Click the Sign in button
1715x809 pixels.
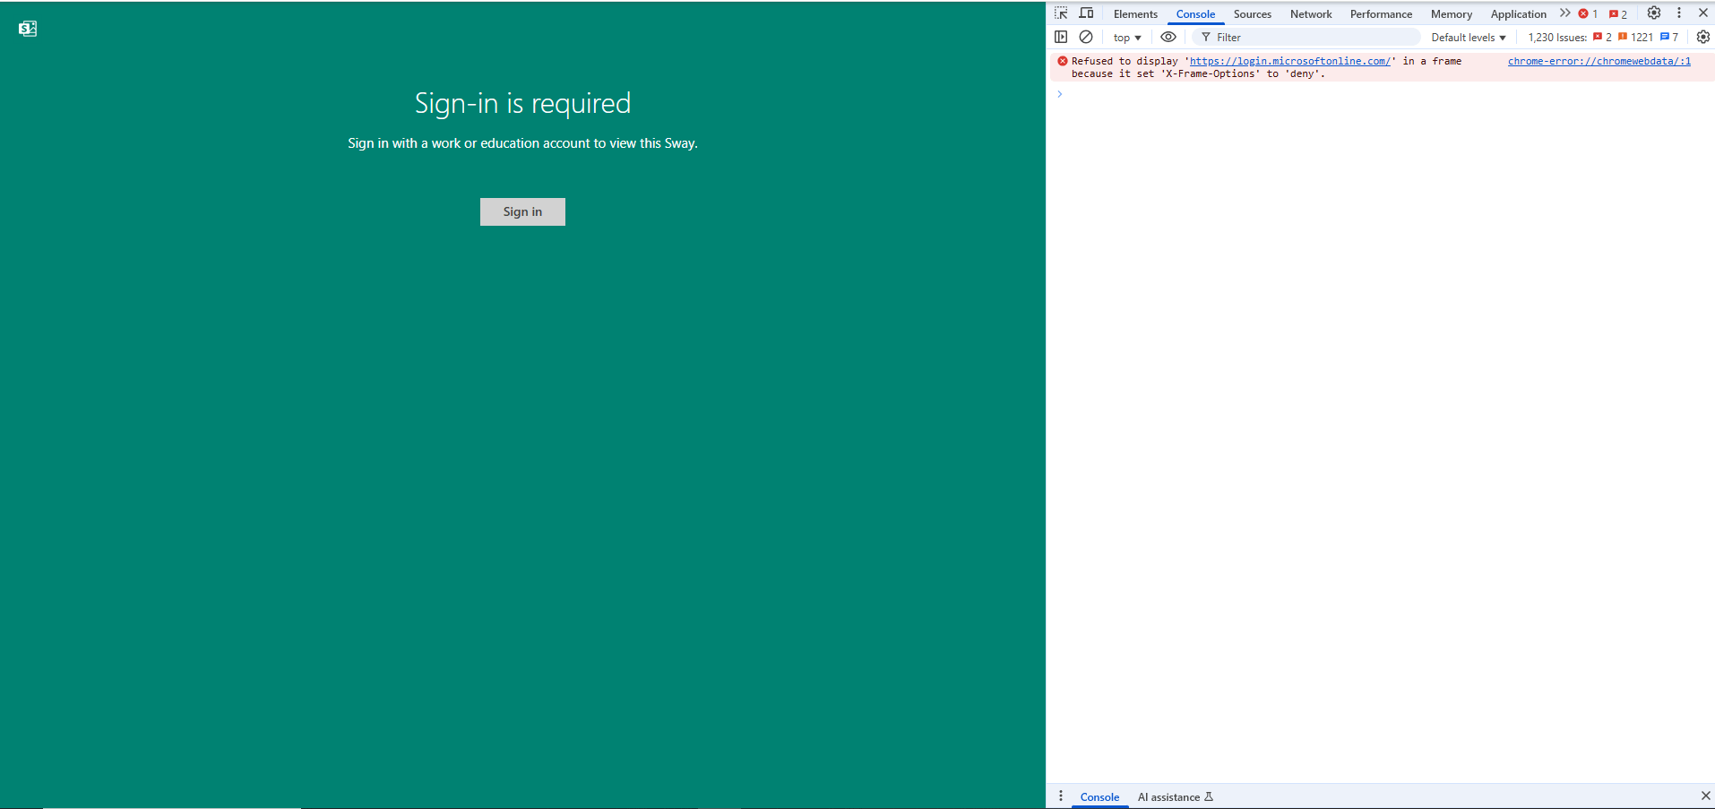point(522,211)
